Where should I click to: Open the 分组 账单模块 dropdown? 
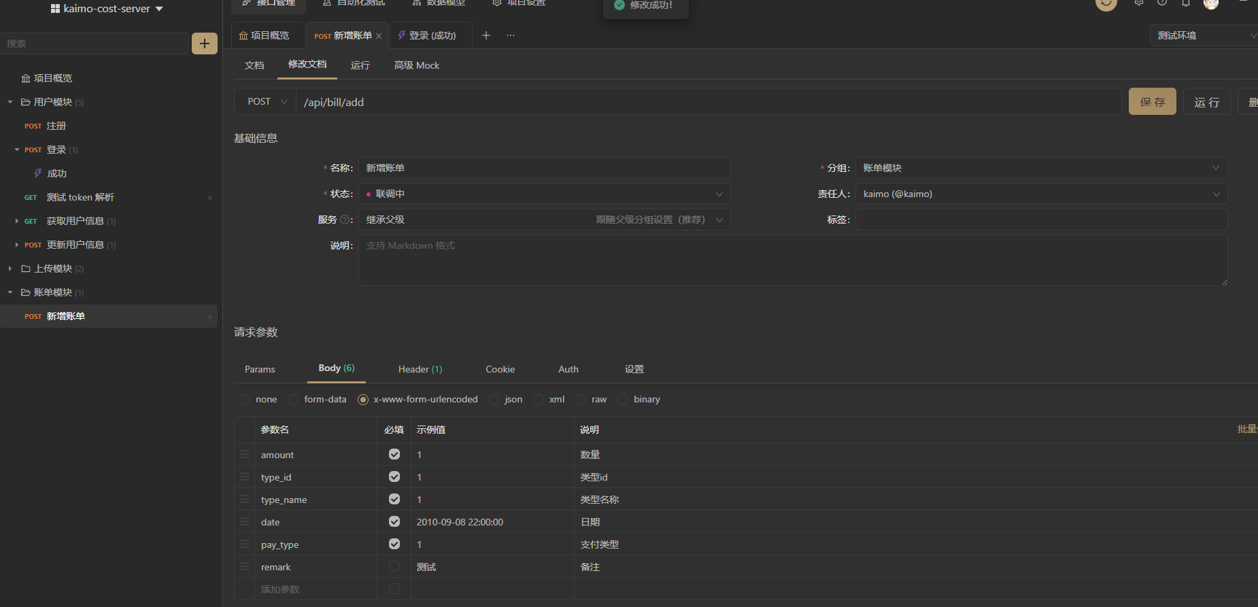click(1041, 168)
